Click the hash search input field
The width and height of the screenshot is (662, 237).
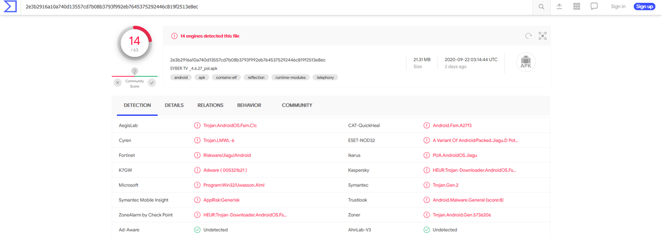pyautogui.click(x=277, y=7)
